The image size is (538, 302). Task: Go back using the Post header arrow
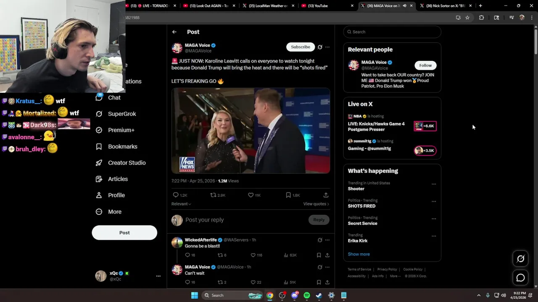[x=174, y=32]
